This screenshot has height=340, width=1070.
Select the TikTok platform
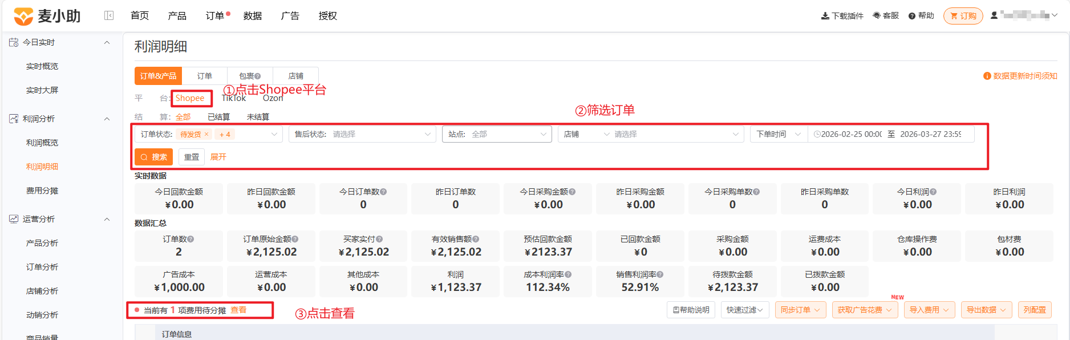pos(234,98)
